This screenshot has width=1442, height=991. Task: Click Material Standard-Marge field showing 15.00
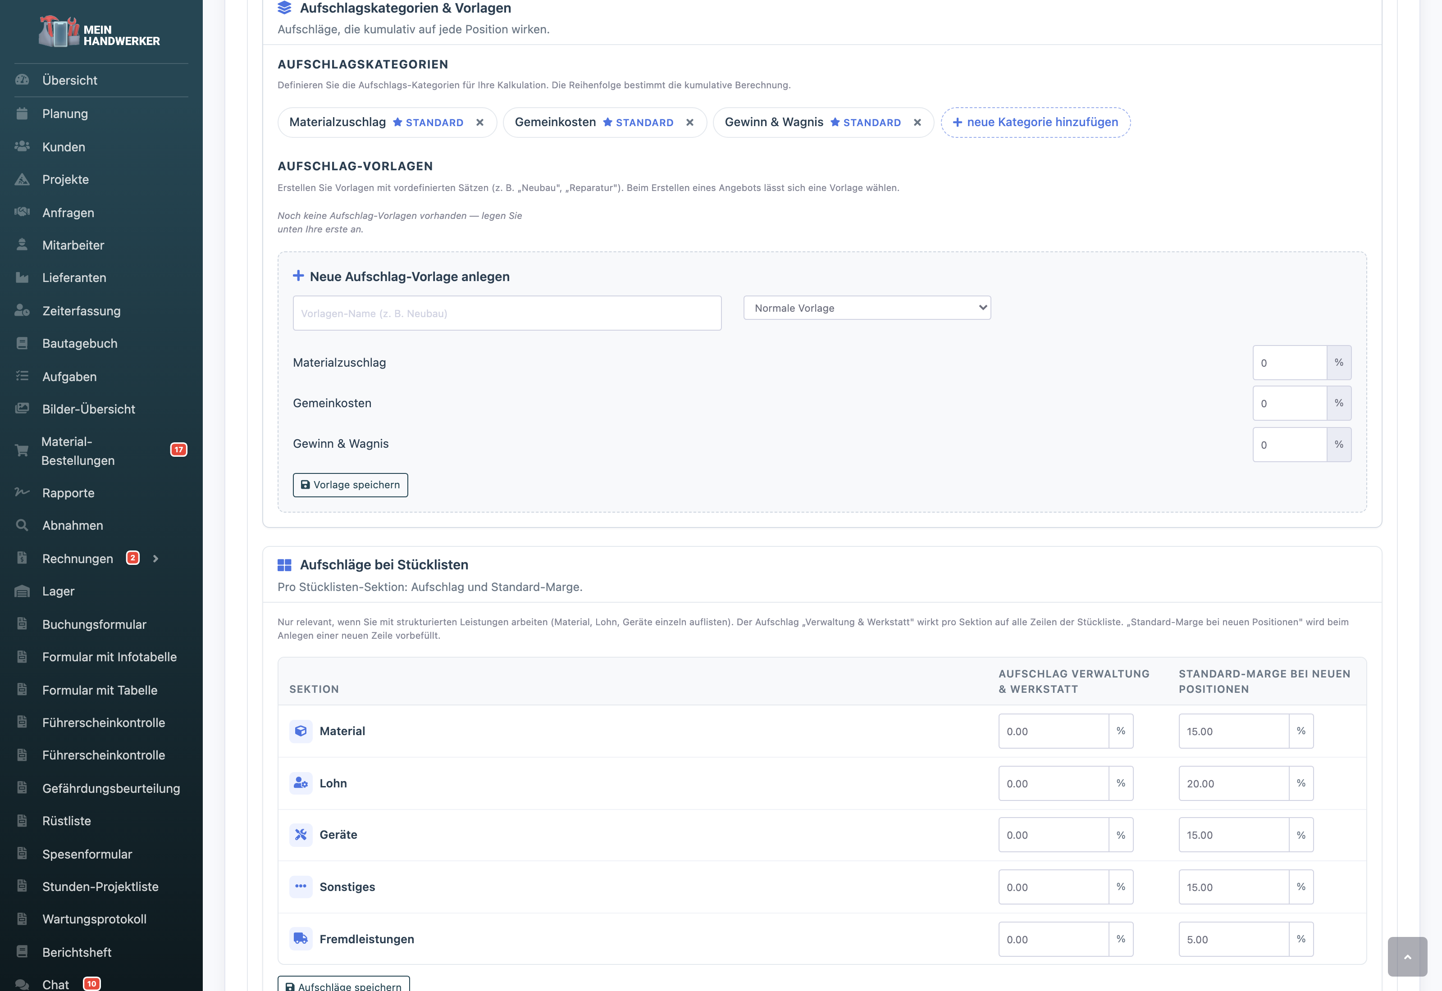pyautogui.click(x=1233, y=731)
